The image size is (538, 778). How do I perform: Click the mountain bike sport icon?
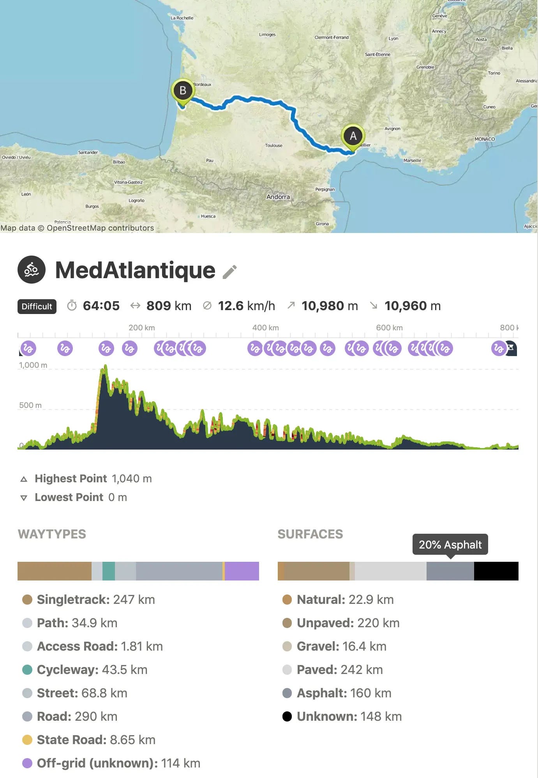(x=32, y=270)
